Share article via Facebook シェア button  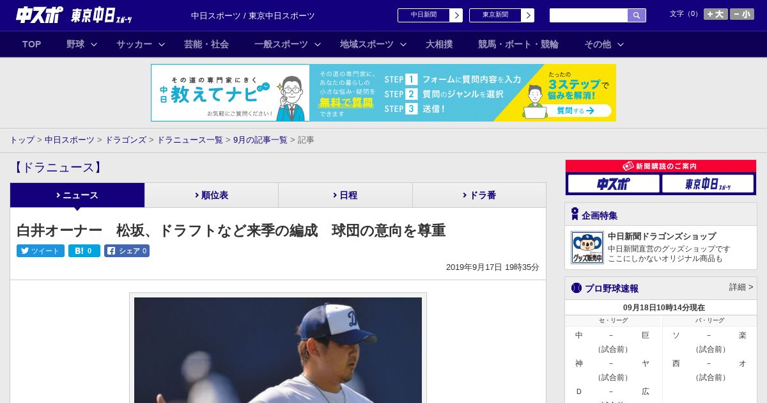point(127,251)
